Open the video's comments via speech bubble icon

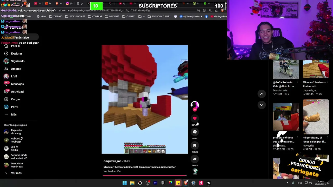(195, 132)
